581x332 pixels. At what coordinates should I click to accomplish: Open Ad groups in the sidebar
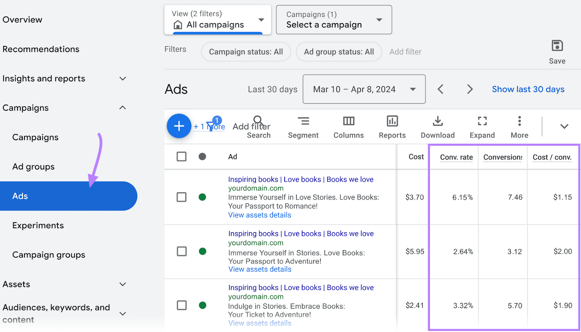[x=33, y=167]
